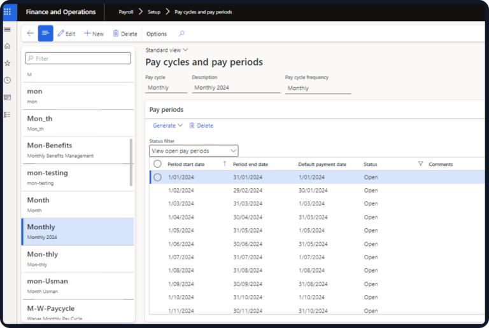Select the M-W-Paycycle pay cycle
Screen dimensions: 489x328
click(x=78, y=311)
